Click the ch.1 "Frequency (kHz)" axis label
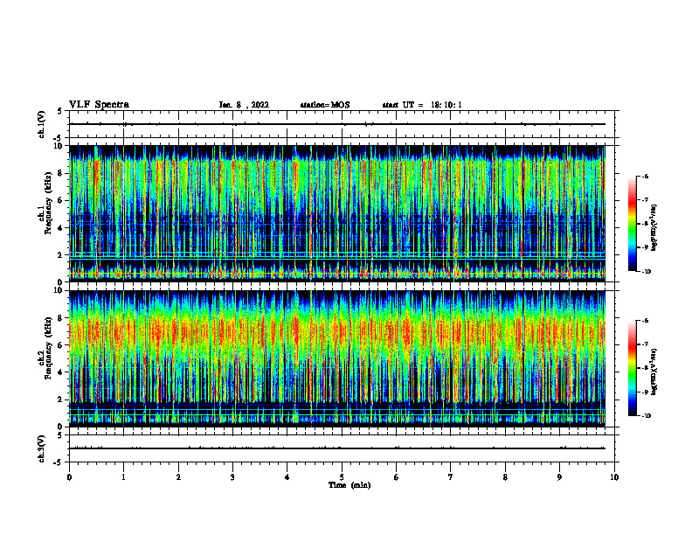Viewport: 692px width, 535px height. pos(48,204)
